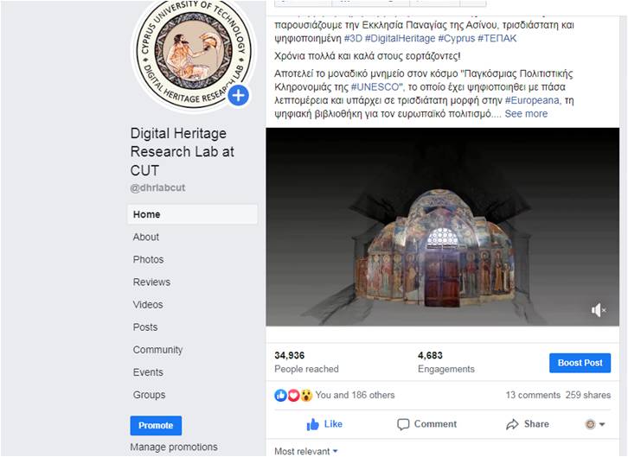628x457 pixels.
Task: Click the Boost Post button
Action: [x=580, y=363]
